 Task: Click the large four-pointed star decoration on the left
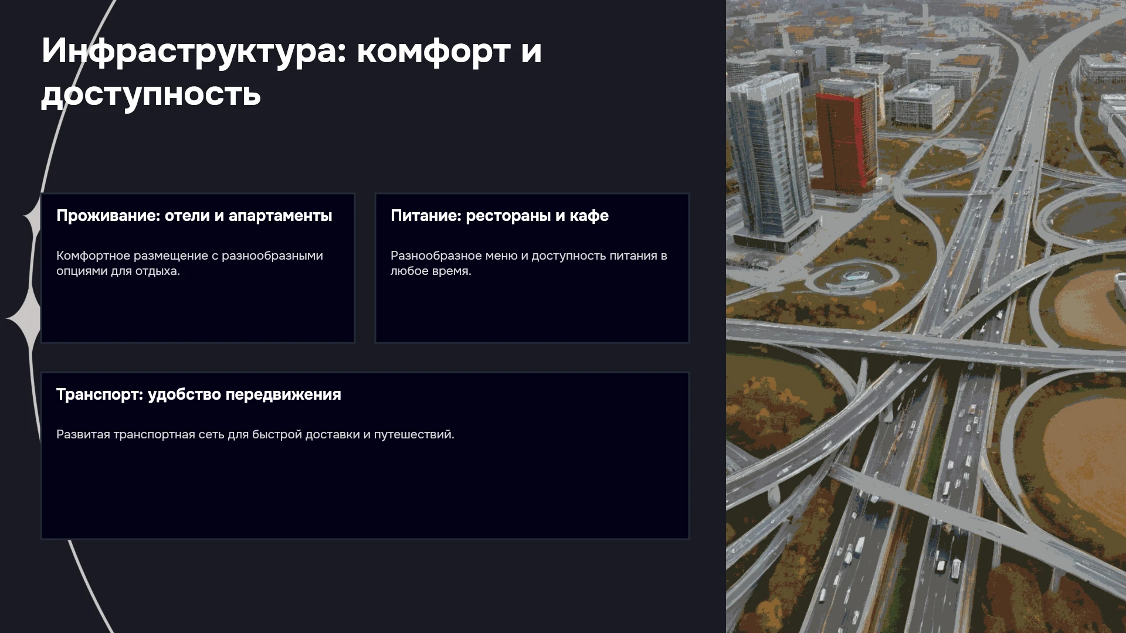coord(25,318)
